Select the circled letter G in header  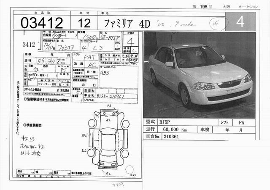point(216,24)
